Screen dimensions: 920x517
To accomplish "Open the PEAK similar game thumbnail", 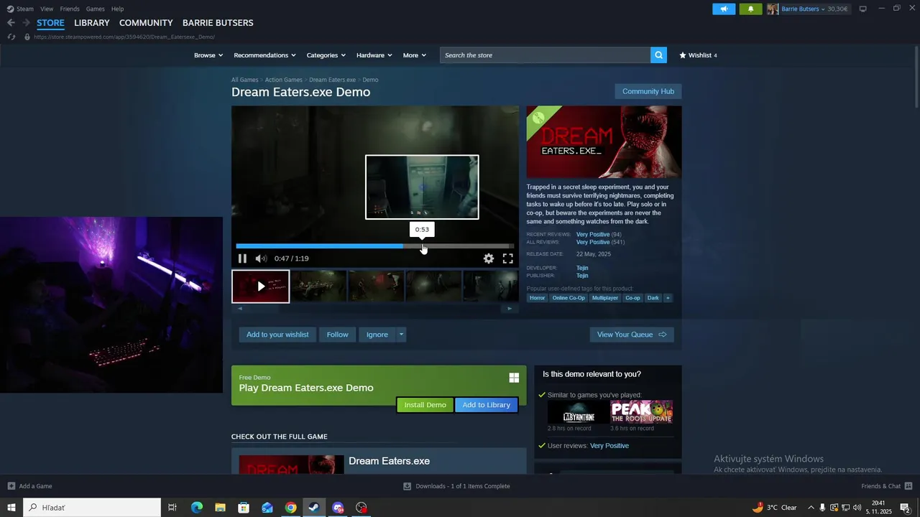I will pyautogui.click(x=642, y=412).
